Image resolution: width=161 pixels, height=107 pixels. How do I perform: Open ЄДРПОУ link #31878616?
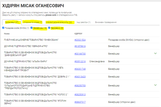80,46
